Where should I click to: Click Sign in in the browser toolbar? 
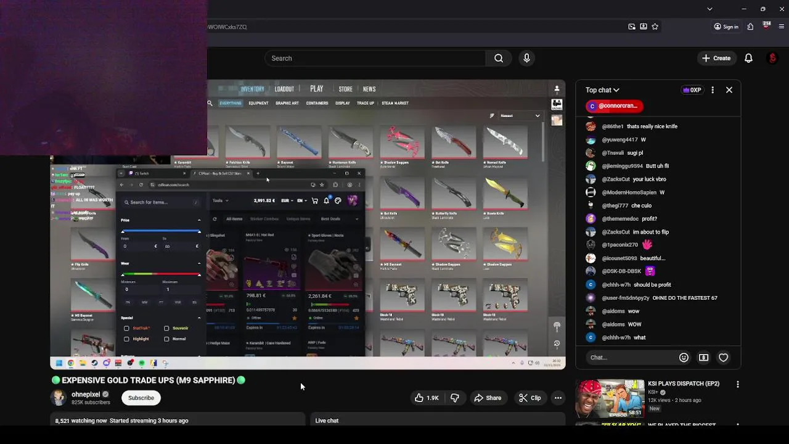pyautogui.click(x=726, y=27)
